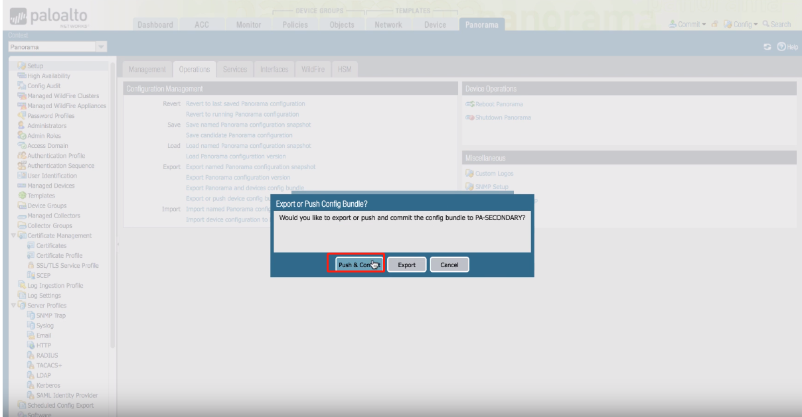The height and width of the screenshot is (417, 802).
Task: Click the Search magnifier icon
Action: coord(765,25)
